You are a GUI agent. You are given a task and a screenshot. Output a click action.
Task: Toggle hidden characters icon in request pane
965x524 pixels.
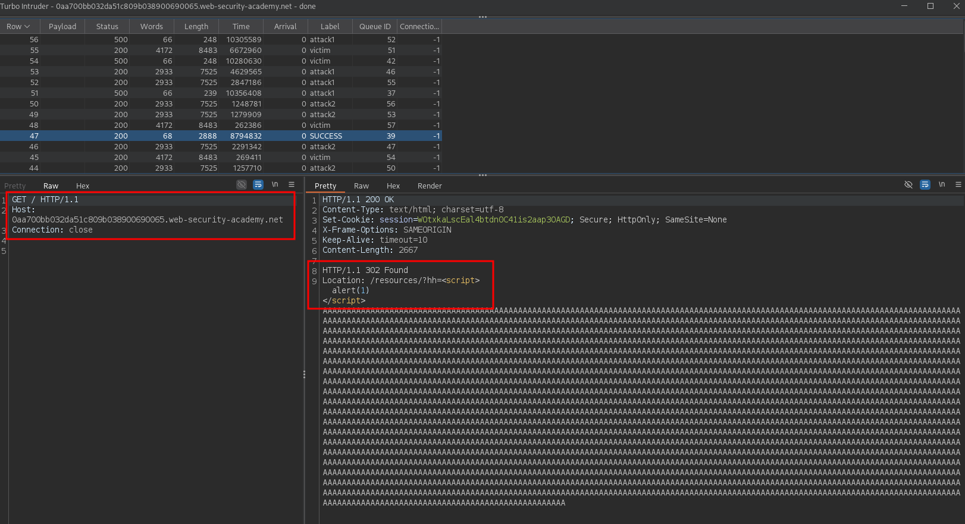point(241,185)
